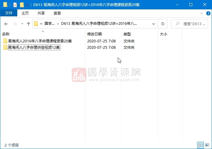
Task: Sort by 修改日期 column header
Action: point(94,34)
